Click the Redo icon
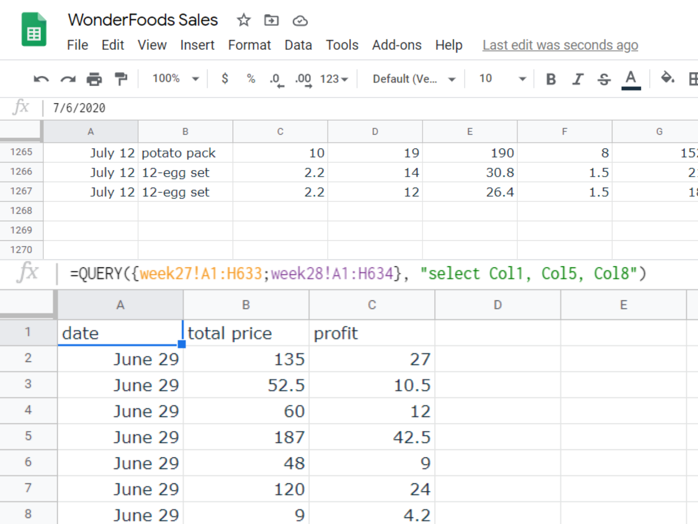The height and width of the screenshot is (524, 698). tap(68, 79)
